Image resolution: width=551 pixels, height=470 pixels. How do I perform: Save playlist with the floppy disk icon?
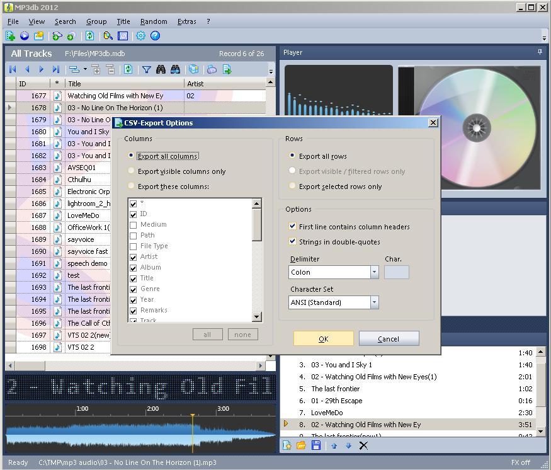tap(316, 446)
